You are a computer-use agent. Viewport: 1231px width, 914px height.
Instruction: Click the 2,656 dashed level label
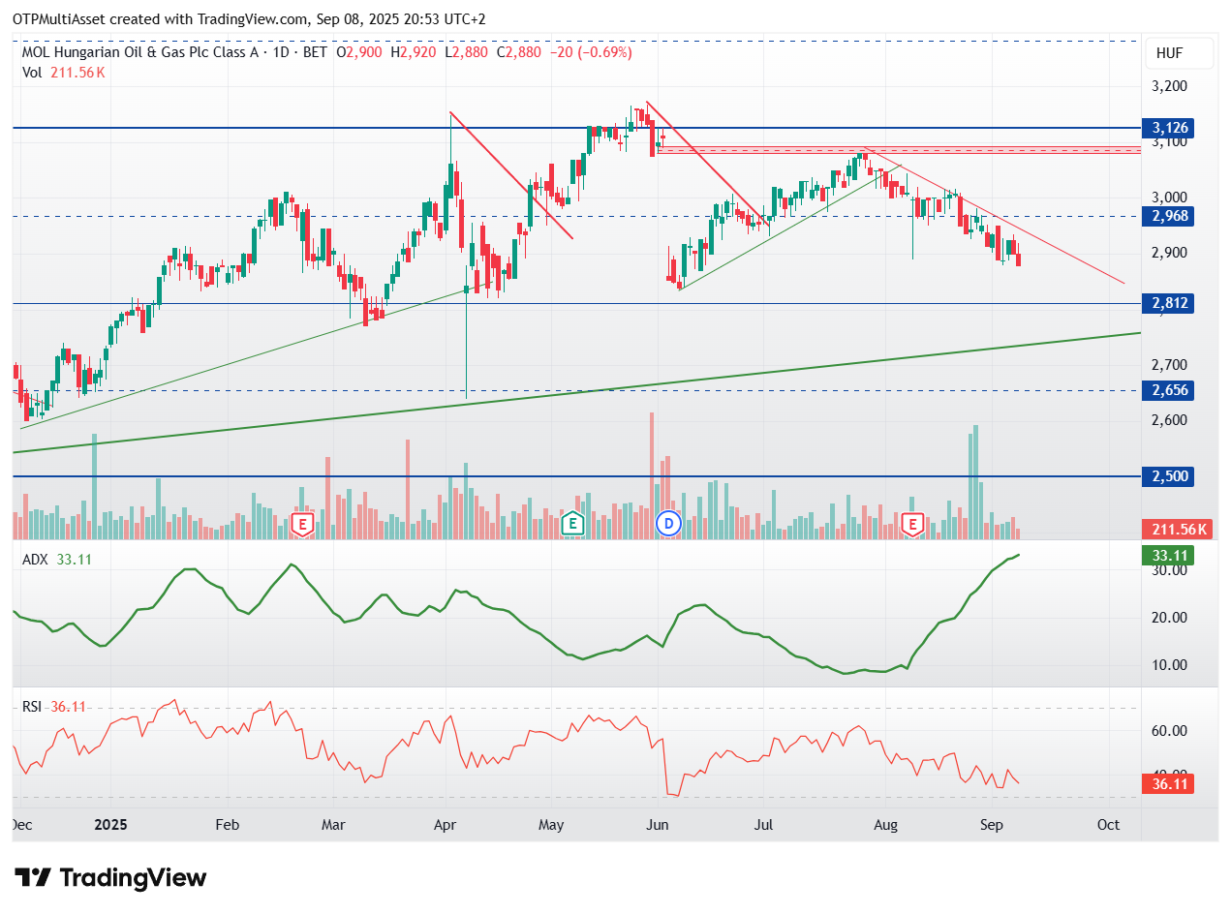[1167, 390]
